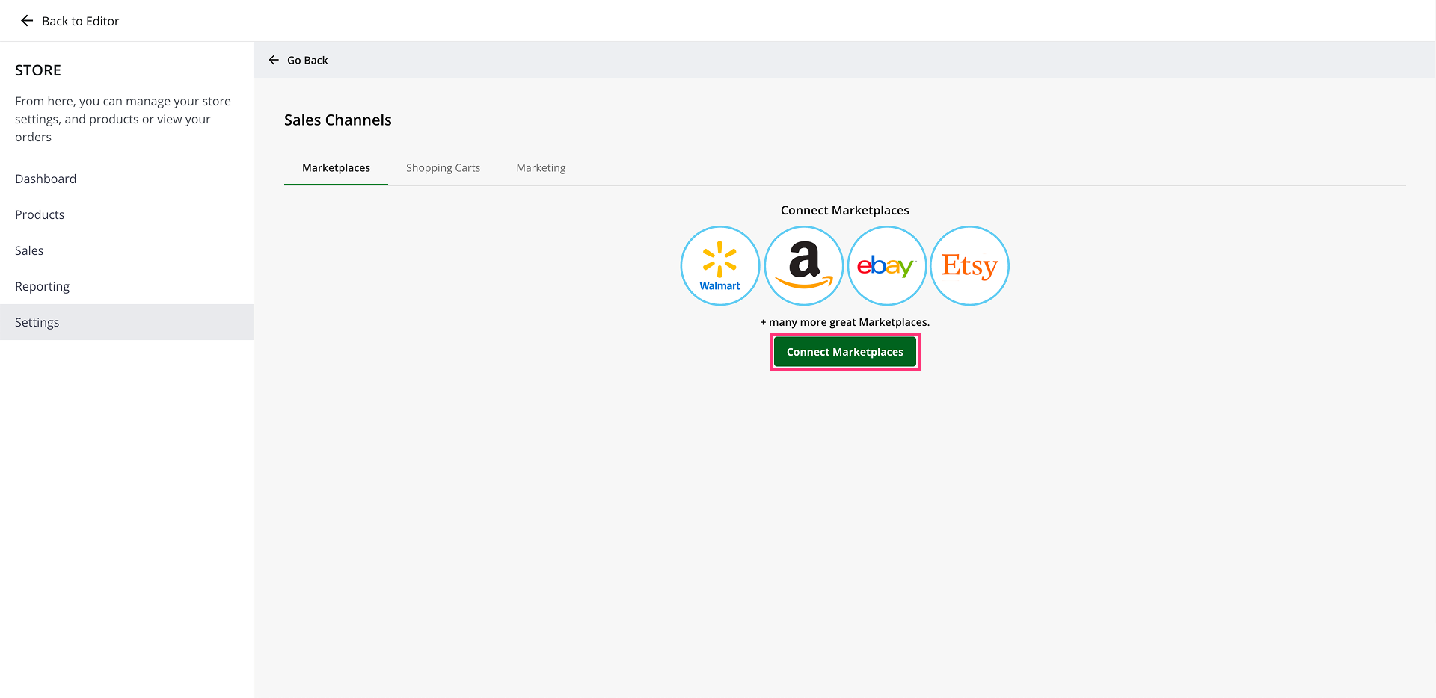
Task: Open Reporting in the store sidebar
Action: [x=127, y=286]
